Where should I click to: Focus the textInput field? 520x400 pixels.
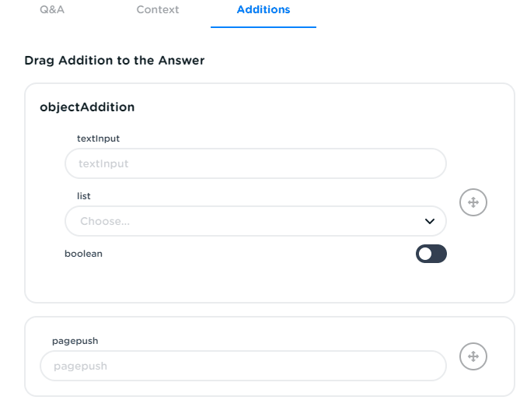(x=255, y=164)
